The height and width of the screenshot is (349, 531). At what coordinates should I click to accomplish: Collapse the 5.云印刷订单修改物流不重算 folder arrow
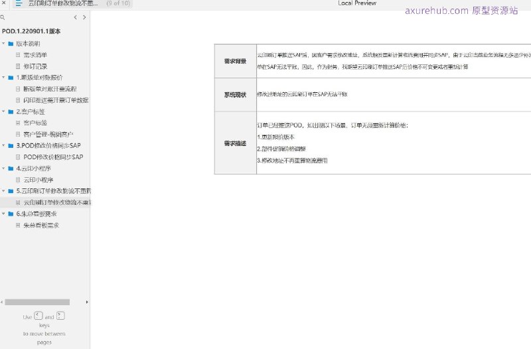tap(3, 191)
